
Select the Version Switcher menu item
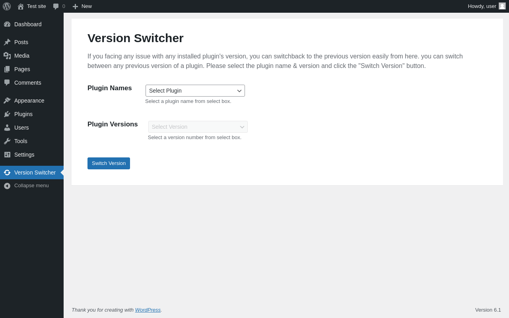[32, 173]
